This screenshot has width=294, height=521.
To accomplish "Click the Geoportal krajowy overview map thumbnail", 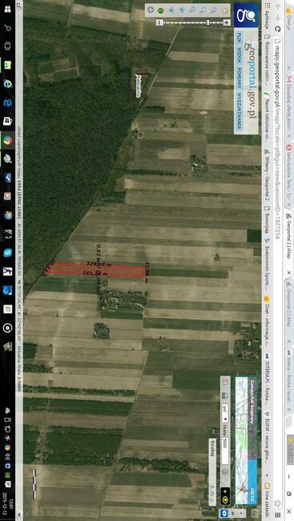I will [241, 440].
